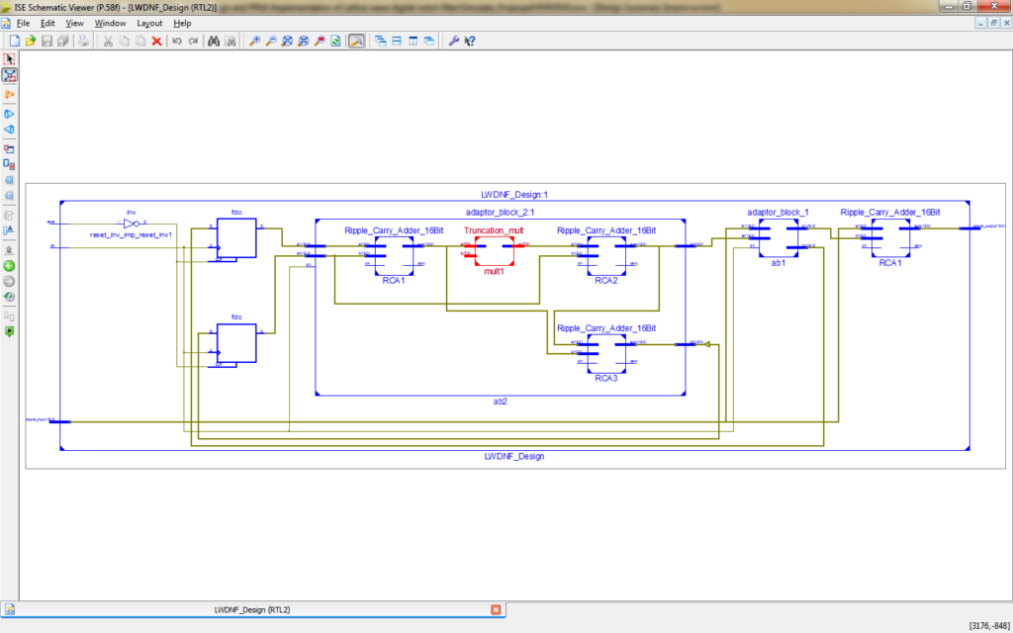The width and height of the screenshot is (1013, 633).
Task: Save the current design
Action: coord(46,41)
